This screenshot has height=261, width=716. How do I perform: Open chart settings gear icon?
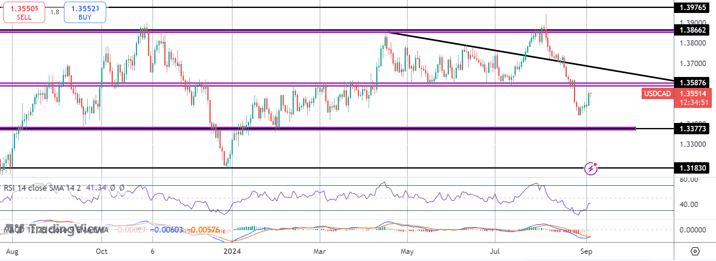click(x=695, y=251)
